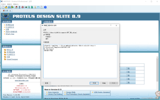Open Schematic Capture from the toolbar
The width and height of the screenshot is (160, 100).
click(x=19, y=7)
